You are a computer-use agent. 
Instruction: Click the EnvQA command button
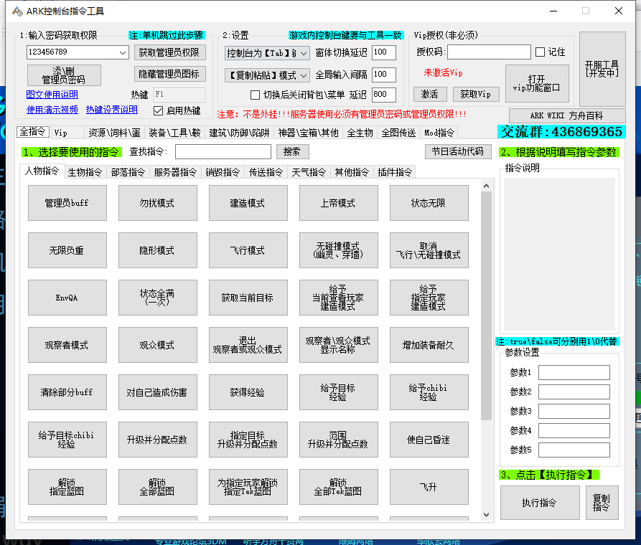coord(67,298)
